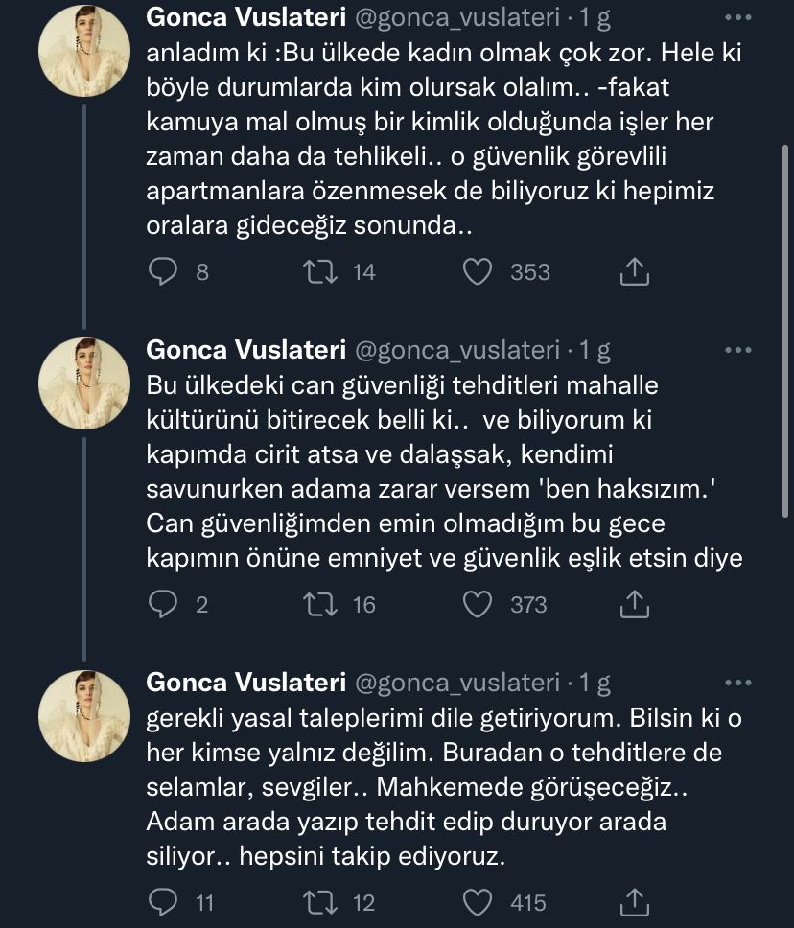Like the tweet with 373 likes
The height and width of the screenshot is (928, 794).
(478, 604)
